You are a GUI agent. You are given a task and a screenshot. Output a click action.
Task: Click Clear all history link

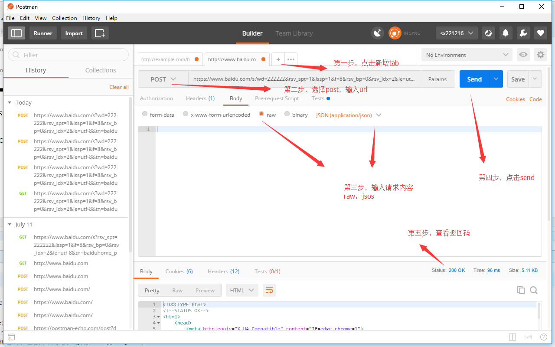(119, 87)
